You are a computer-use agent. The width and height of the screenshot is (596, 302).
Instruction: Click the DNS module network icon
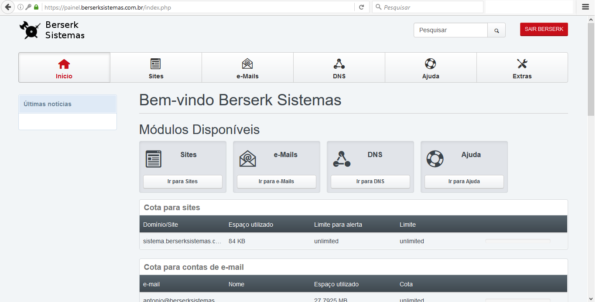(x=342, y=159)
